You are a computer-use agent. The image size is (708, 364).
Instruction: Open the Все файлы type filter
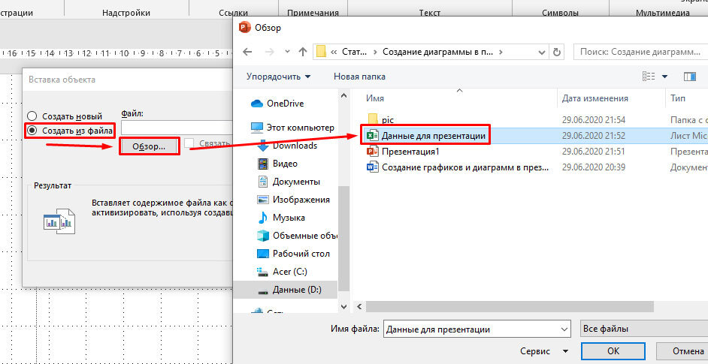[643, 329]
